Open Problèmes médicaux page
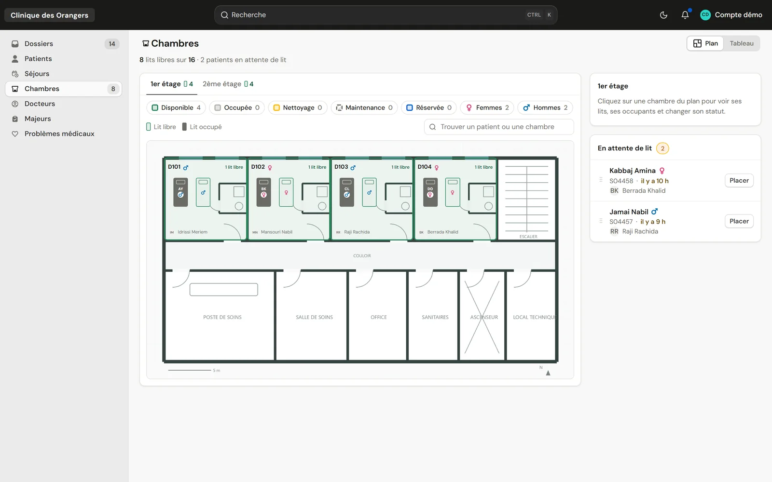Screen dimensions: 772x482 [x=64, y=134]
